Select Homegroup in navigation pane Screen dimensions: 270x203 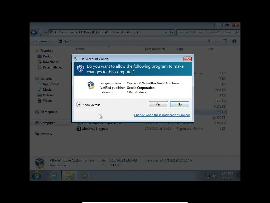point(49,112)
